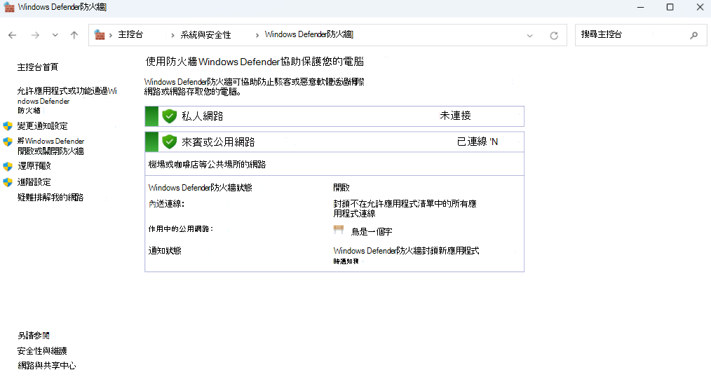711x377 pixels.
Task: Click the back navigation arrow
Action: tap(12, 35)
